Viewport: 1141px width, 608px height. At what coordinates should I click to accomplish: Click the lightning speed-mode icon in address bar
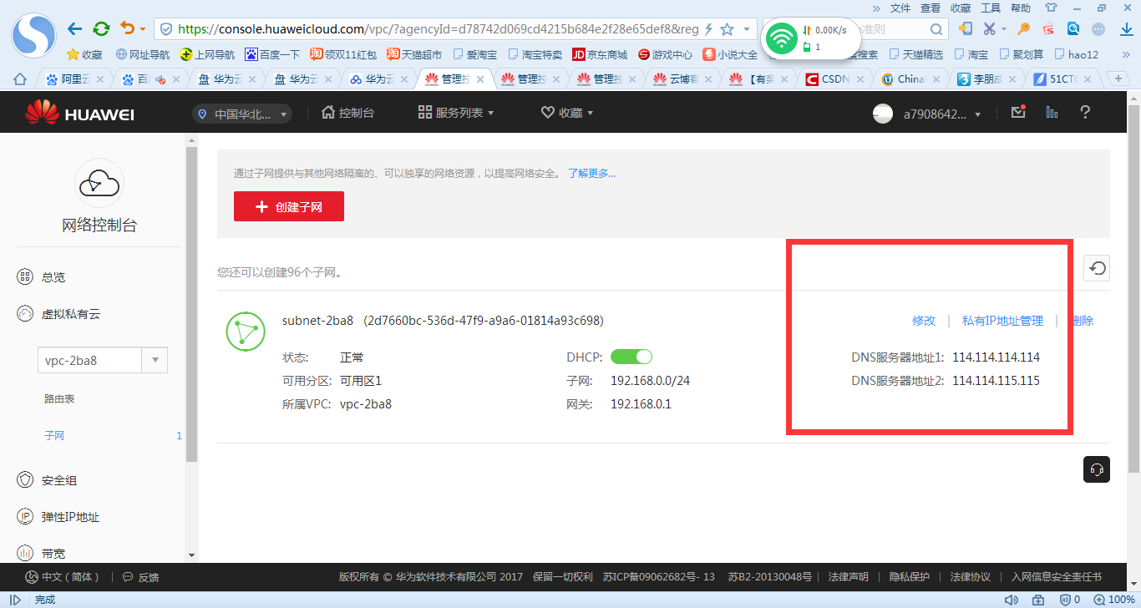tap(709, 29)
